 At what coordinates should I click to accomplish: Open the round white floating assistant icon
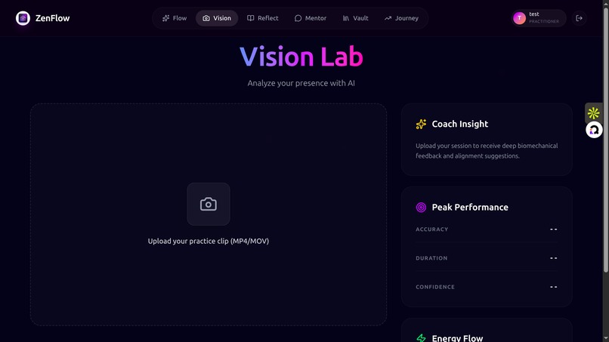[594, 130]
